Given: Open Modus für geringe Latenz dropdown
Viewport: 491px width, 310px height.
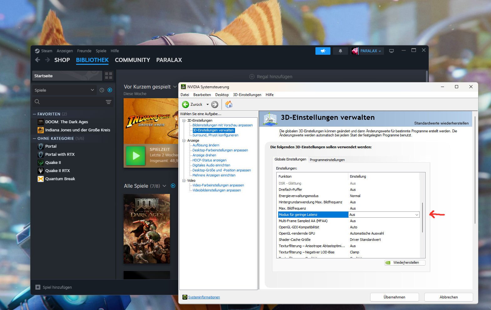Looking at the screenshot, I should [417, 215].
